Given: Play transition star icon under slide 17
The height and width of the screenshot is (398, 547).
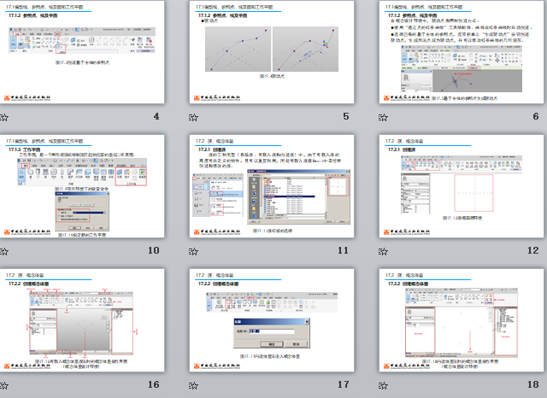Looking at the screenshot, I should pos(194,385).
